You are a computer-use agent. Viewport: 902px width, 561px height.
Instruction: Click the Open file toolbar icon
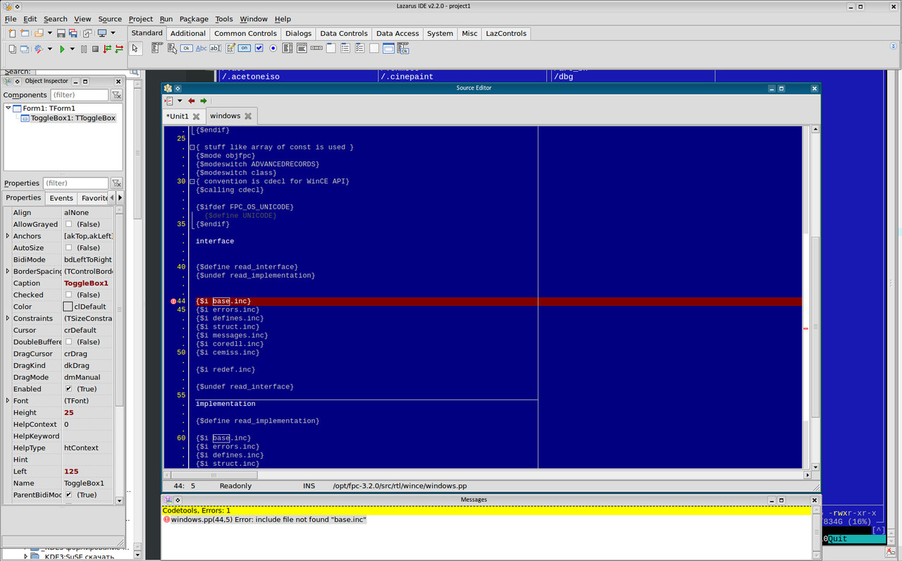(38, 33)
